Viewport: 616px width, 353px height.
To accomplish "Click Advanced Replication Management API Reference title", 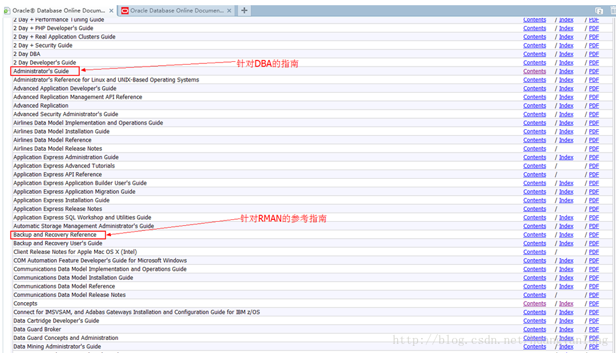I will (78, 97).
